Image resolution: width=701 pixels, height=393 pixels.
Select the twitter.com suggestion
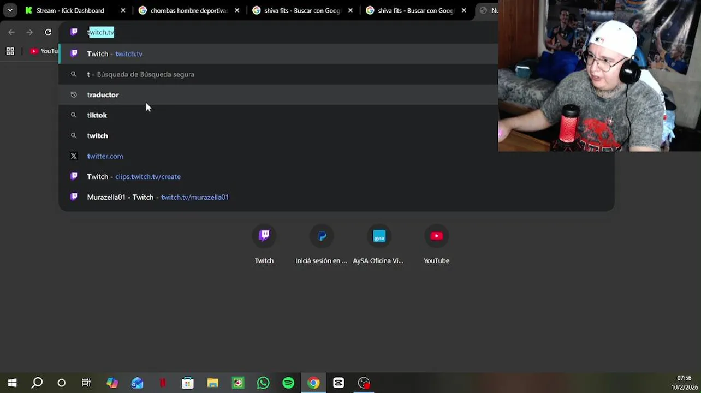point(336,156)
